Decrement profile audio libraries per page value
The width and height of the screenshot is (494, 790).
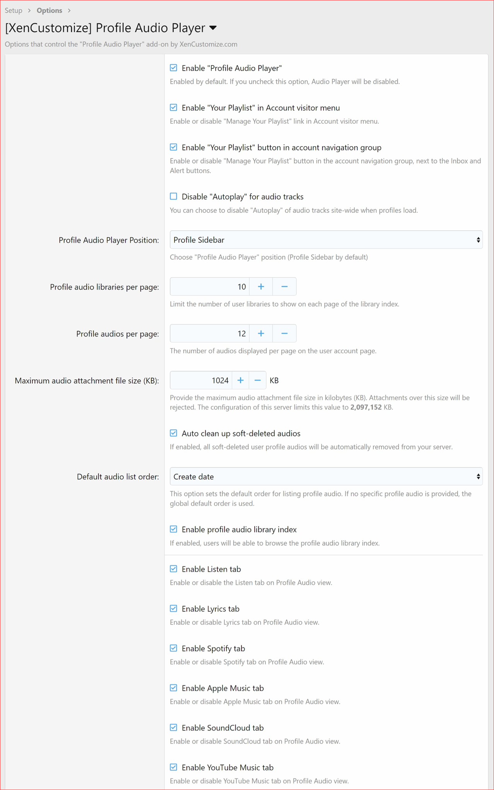284,286
